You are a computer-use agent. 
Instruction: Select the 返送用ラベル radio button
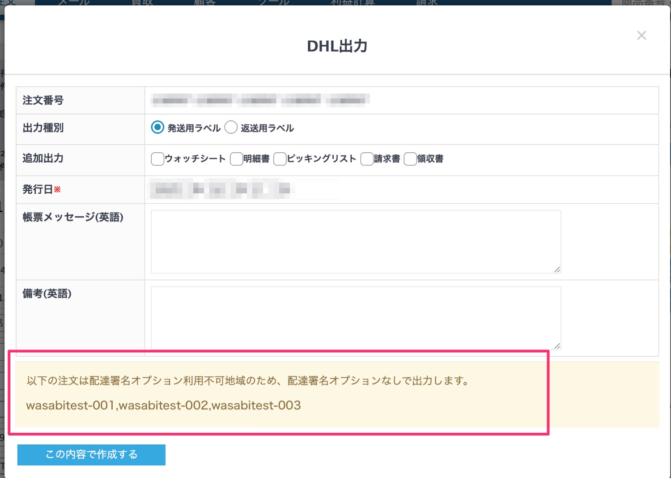[x=231, y=128]
